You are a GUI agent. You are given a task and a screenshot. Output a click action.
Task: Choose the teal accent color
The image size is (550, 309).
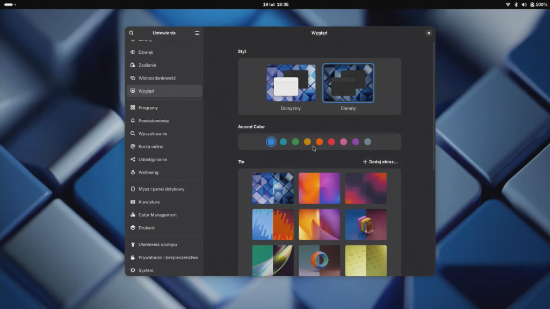[283, 142]
